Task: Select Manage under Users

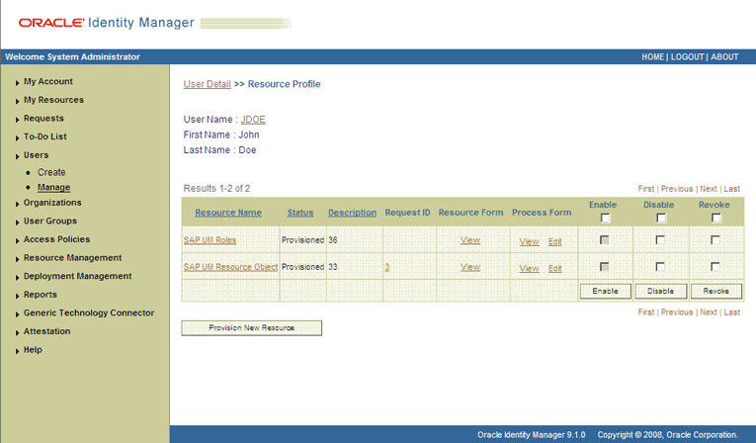Action: coord(54,187)
